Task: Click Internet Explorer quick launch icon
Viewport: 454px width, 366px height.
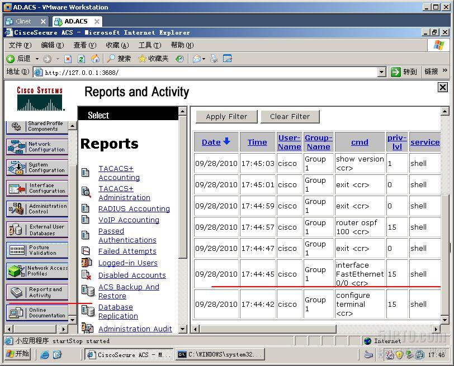Action: tap(45, 354)
